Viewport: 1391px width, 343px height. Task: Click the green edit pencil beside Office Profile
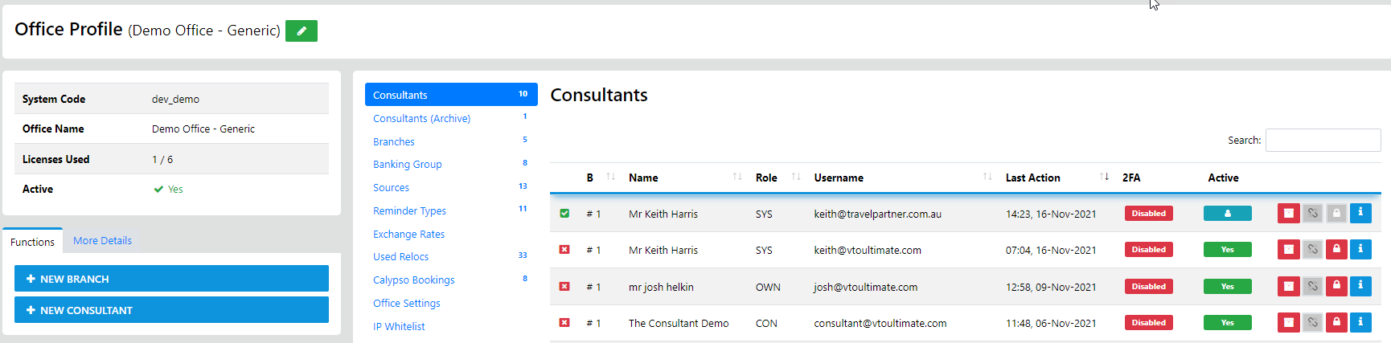[302, 31]
